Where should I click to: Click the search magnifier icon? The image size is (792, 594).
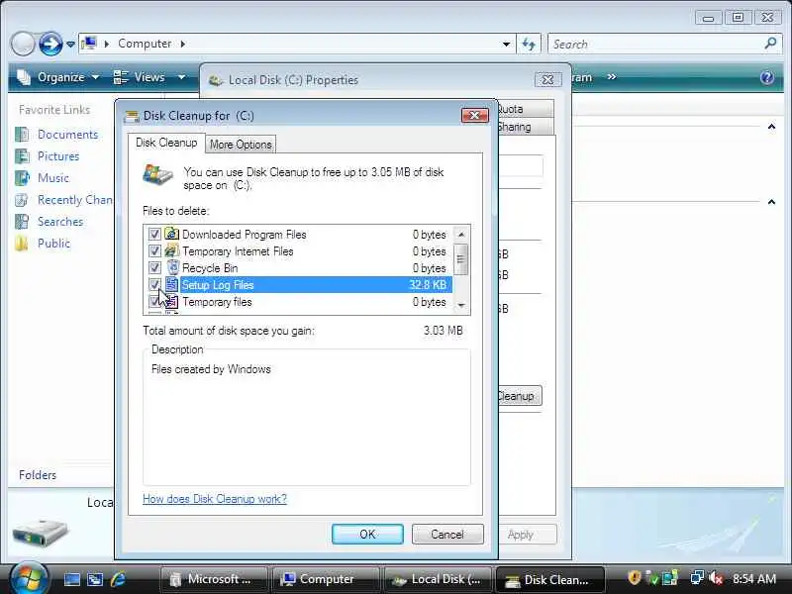[770, 44]
